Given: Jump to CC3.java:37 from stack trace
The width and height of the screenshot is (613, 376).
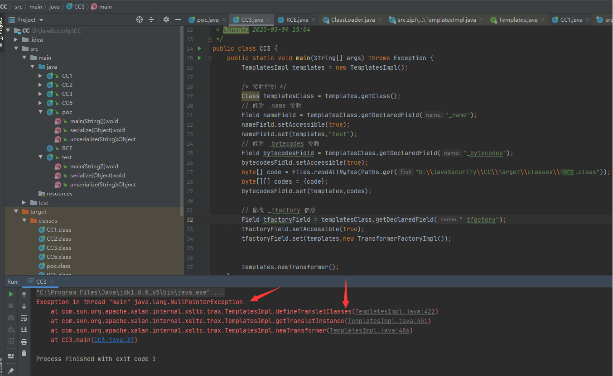Looking at the screenshot, I should 114,340.
